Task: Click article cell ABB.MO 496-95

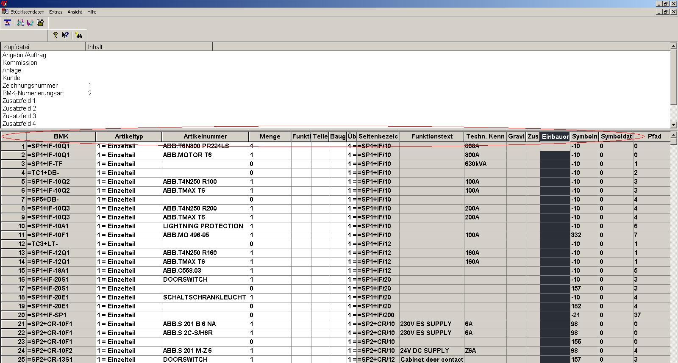Action: (x=205, y=235)
